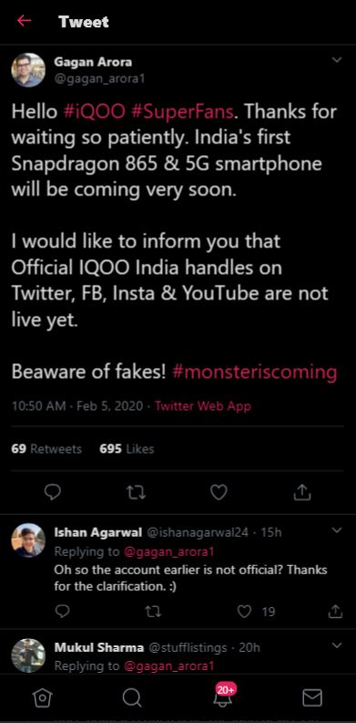
Task: Open Notifications bell with 20+ badge
Action: (223, 696)
